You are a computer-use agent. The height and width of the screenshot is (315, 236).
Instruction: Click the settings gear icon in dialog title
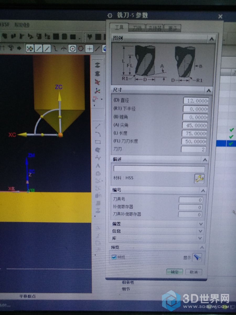tap(110, 15)
